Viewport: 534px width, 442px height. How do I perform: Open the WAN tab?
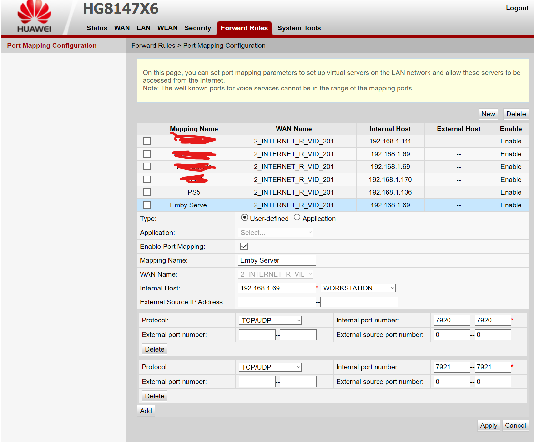point(122,28)
